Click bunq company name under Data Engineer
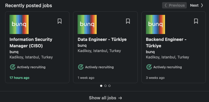The height and width of the screenshot is (102, 209). (82, 46)
